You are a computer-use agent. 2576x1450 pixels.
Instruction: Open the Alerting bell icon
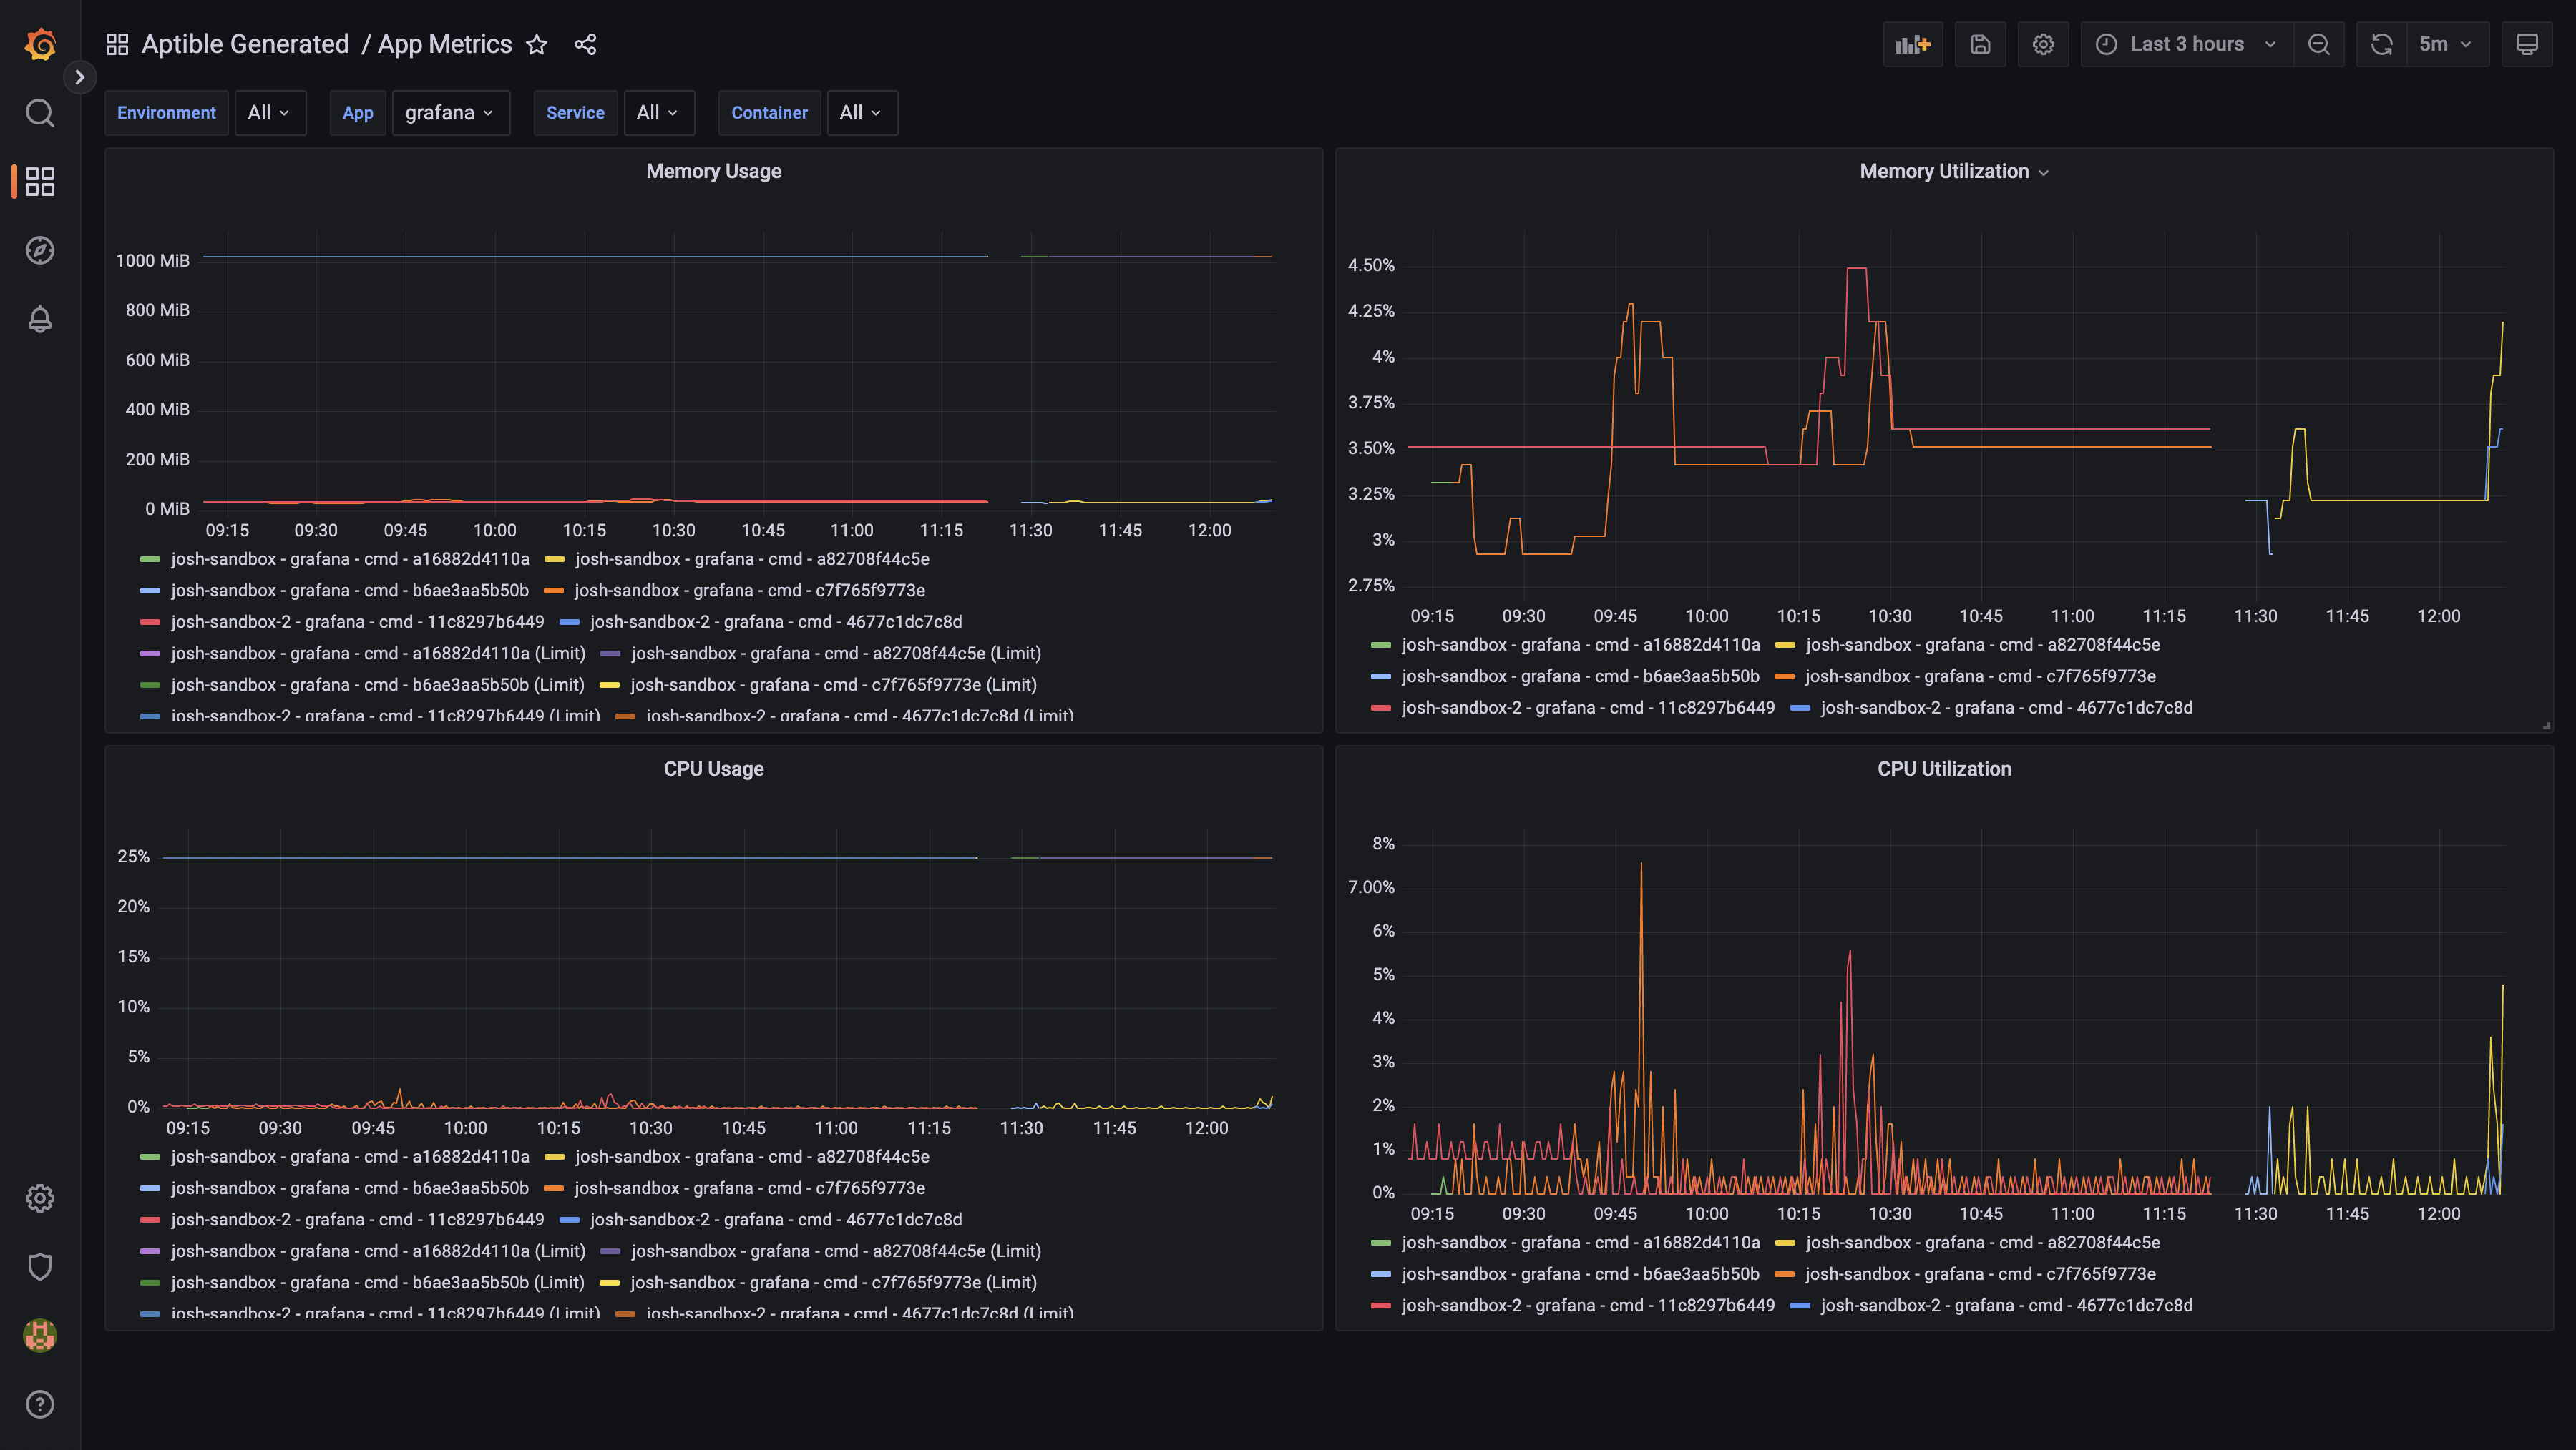click(40, 319)
